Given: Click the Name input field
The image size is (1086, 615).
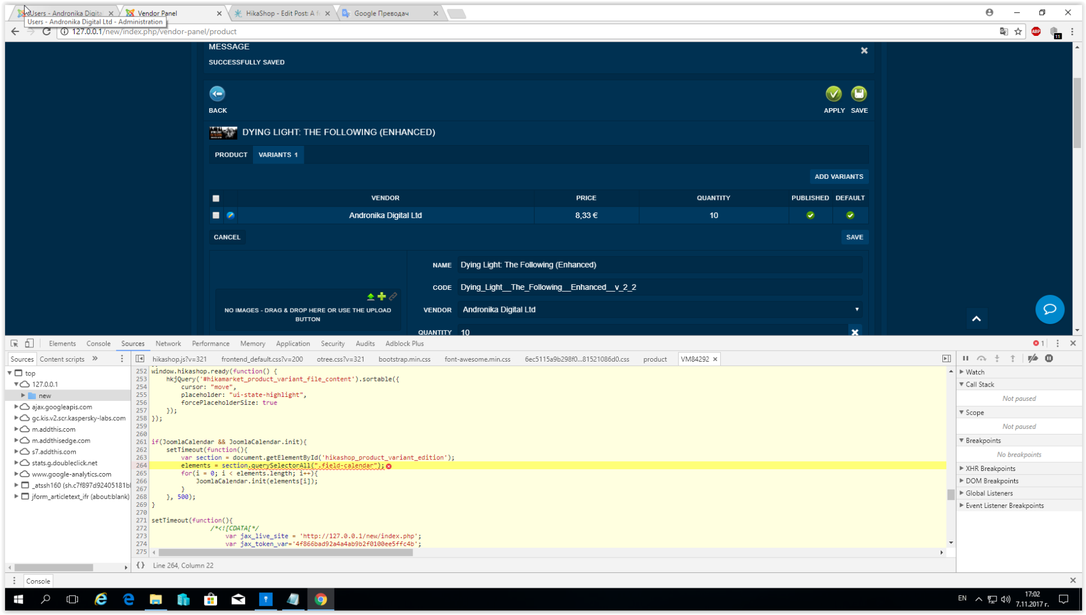Looking at the screenshot, I should (x=659, y=265).
